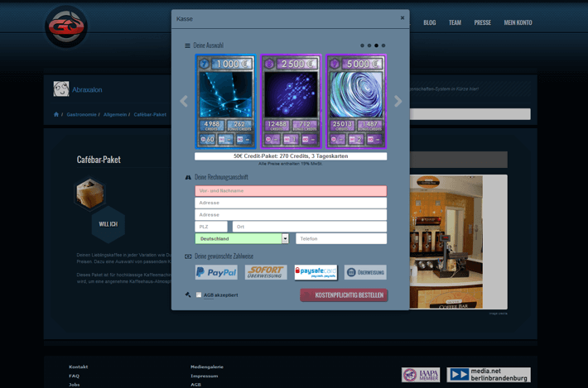Check the AGB akzeptiert checkbox

click(199, 295)
